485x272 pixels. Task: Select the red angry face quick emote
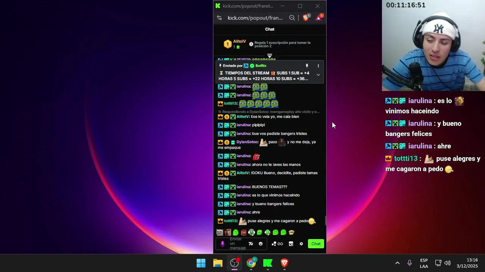[x=244, y=232]
